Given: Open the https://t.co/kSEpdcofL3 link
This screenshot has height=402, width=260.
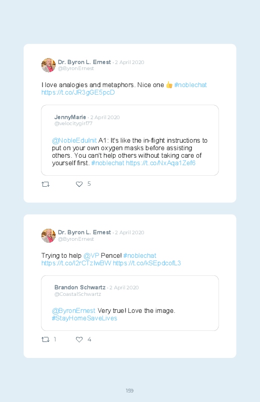Looking at the screenshot, I should (x=147, y=263).
